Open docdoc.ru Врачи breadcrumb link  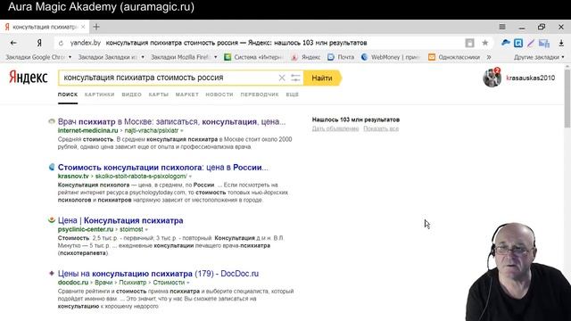103,283
